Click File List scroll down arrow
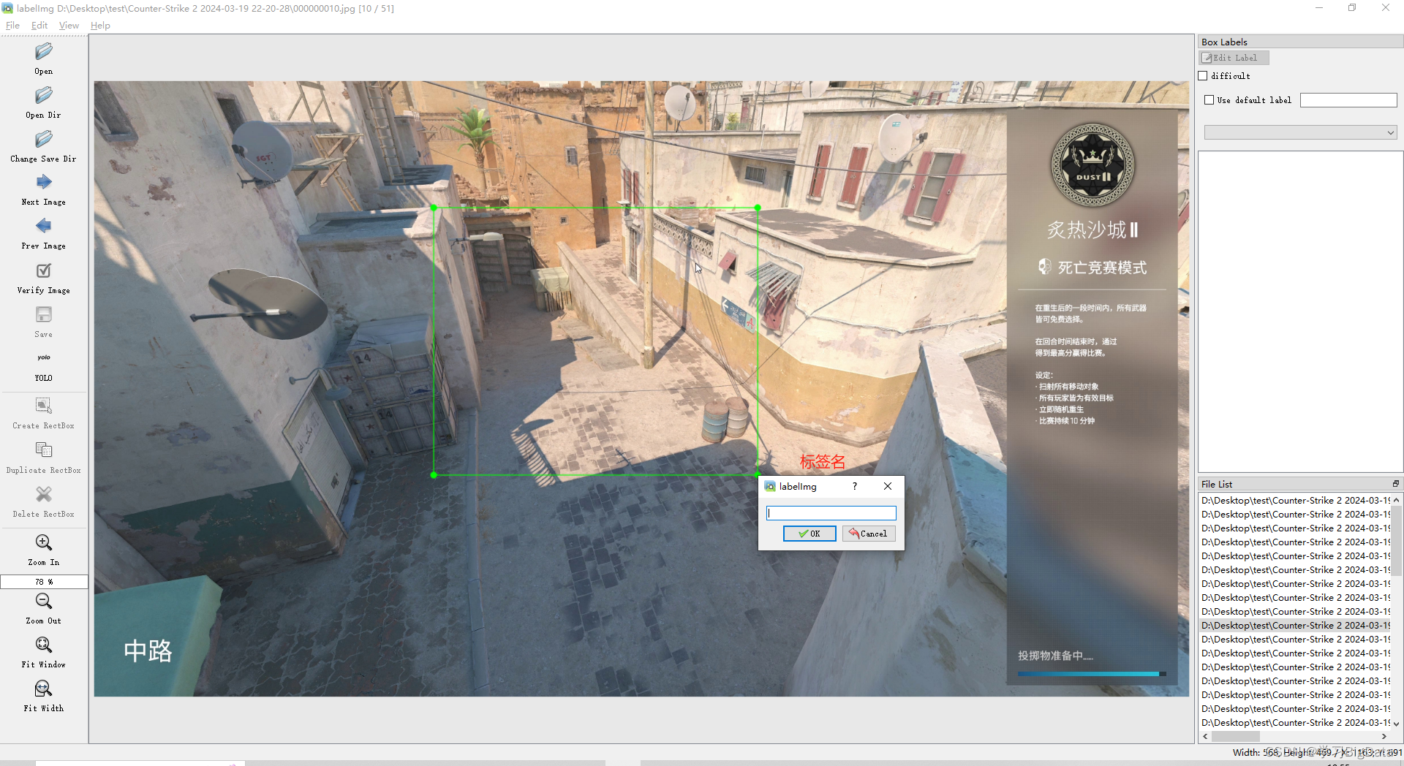This screenshot has width=1404, height=766. (1397, 724)
